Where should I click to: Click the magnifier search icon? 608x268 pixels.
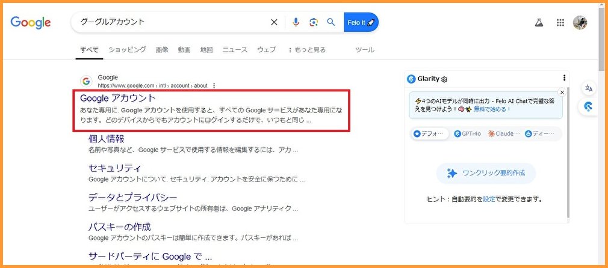[x=330, y=22]
